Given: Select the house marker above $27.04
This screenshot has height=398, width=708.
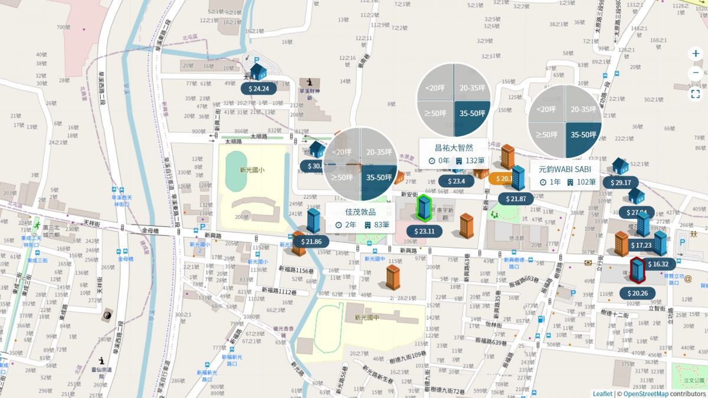Looking at the screenshot, I should pos(636,195).
